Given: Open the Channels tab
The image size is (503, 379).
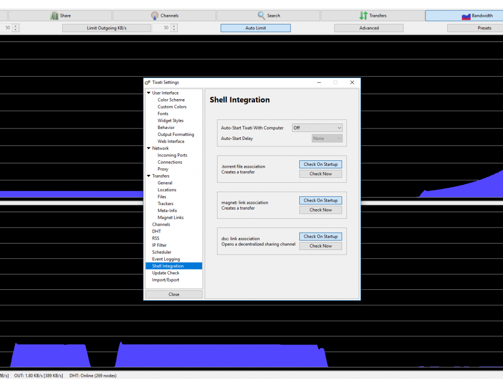Looking at the screenshot, I should coord(164,15).
